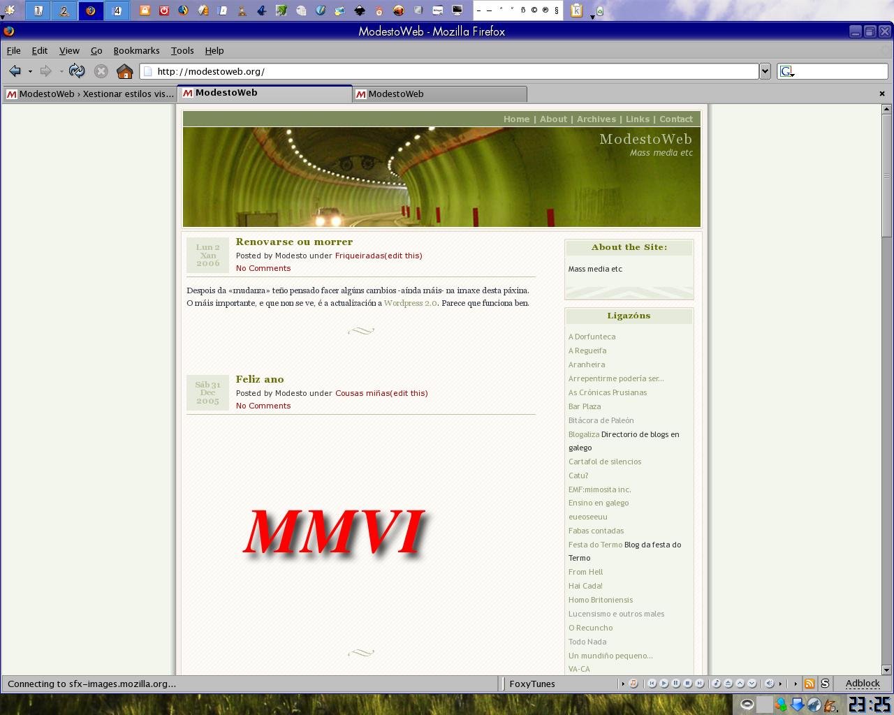Switch to the Xestionar estilos tab
This screenshot has height=715, width=894.
point(90,94)
